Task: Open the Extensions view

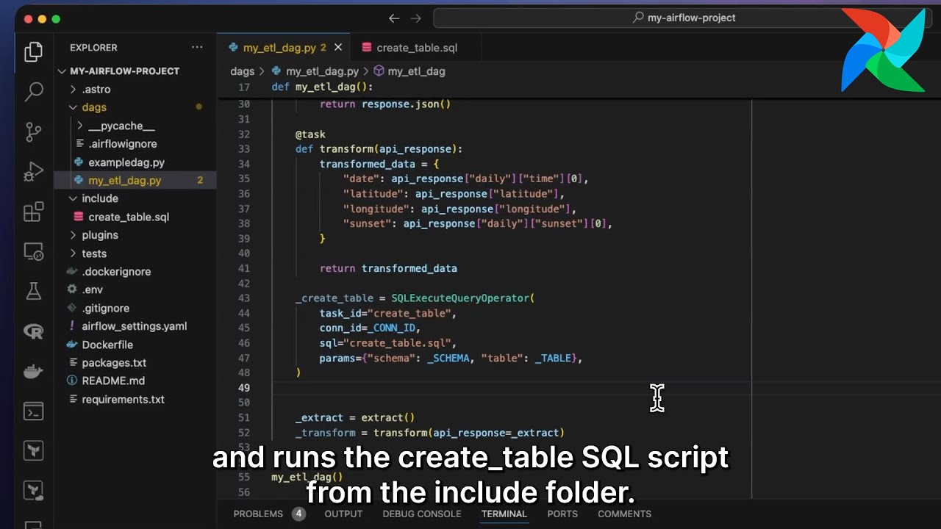Action: pos(33,212)
